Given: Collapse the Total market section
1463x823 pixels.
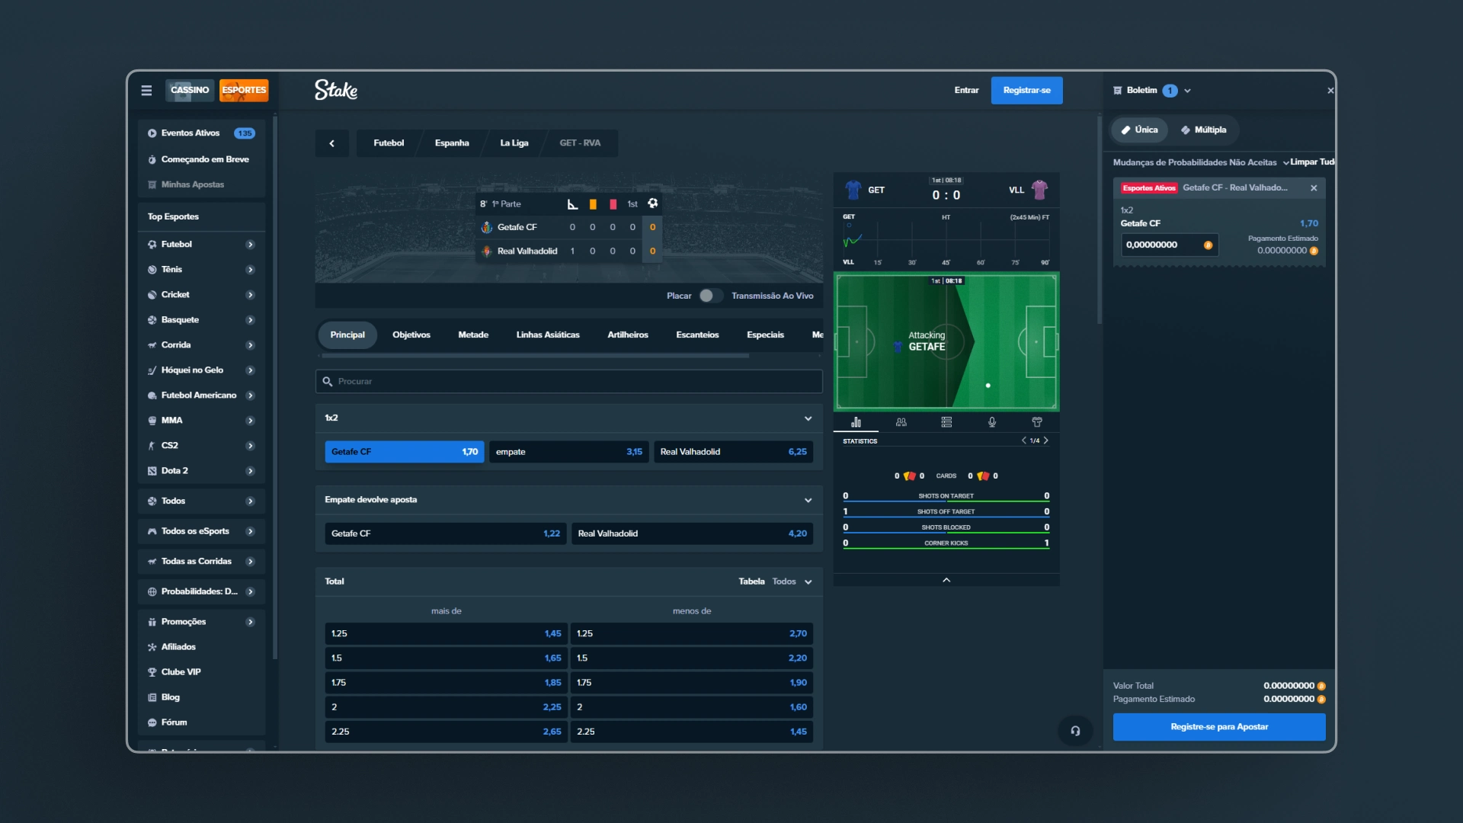Looking at the screenshot, I should 808,582.
